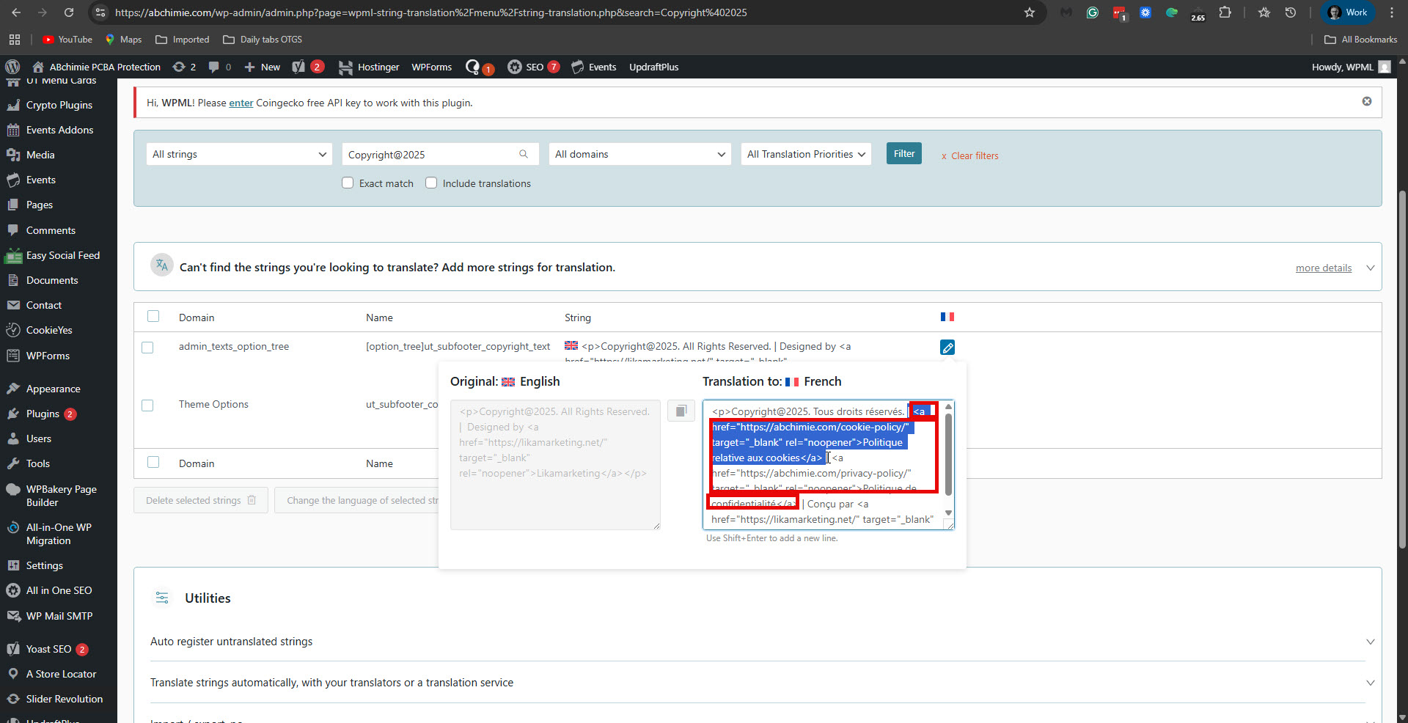This screenshot has width=1408, height=723.
Task: Open the All domains dropdown
Action: 639,154
